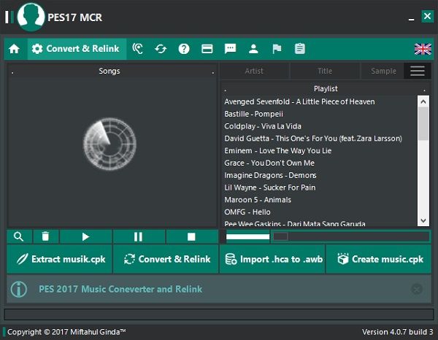This screenshot has width=438, height=340.
Task: Click the credit card icon in toolbar
Action: click(207, 49)
